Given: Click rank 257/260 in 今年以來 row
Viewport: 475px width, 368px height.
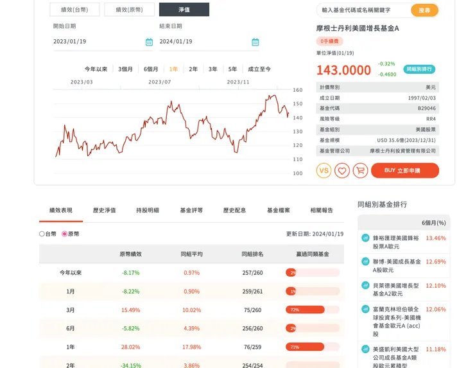Looking at the screenshot, I should (x=252, y=273).
